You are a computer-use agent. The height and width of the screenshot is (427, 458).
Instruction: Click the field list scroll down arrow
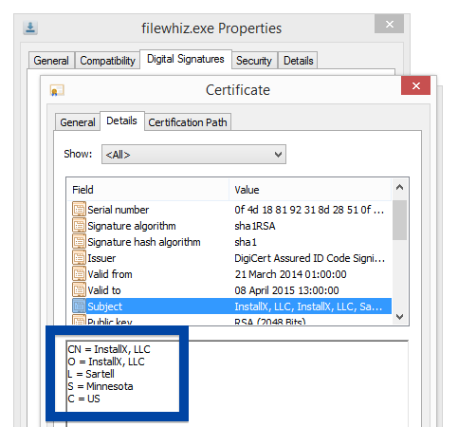tap(399, 316)
